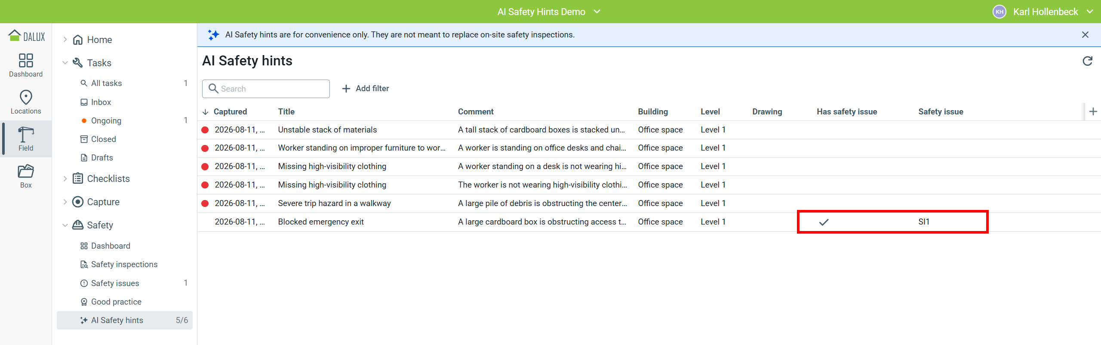1101x345 pixels.
Task: Sort by the Captured column header
Action: click(230, 112)
